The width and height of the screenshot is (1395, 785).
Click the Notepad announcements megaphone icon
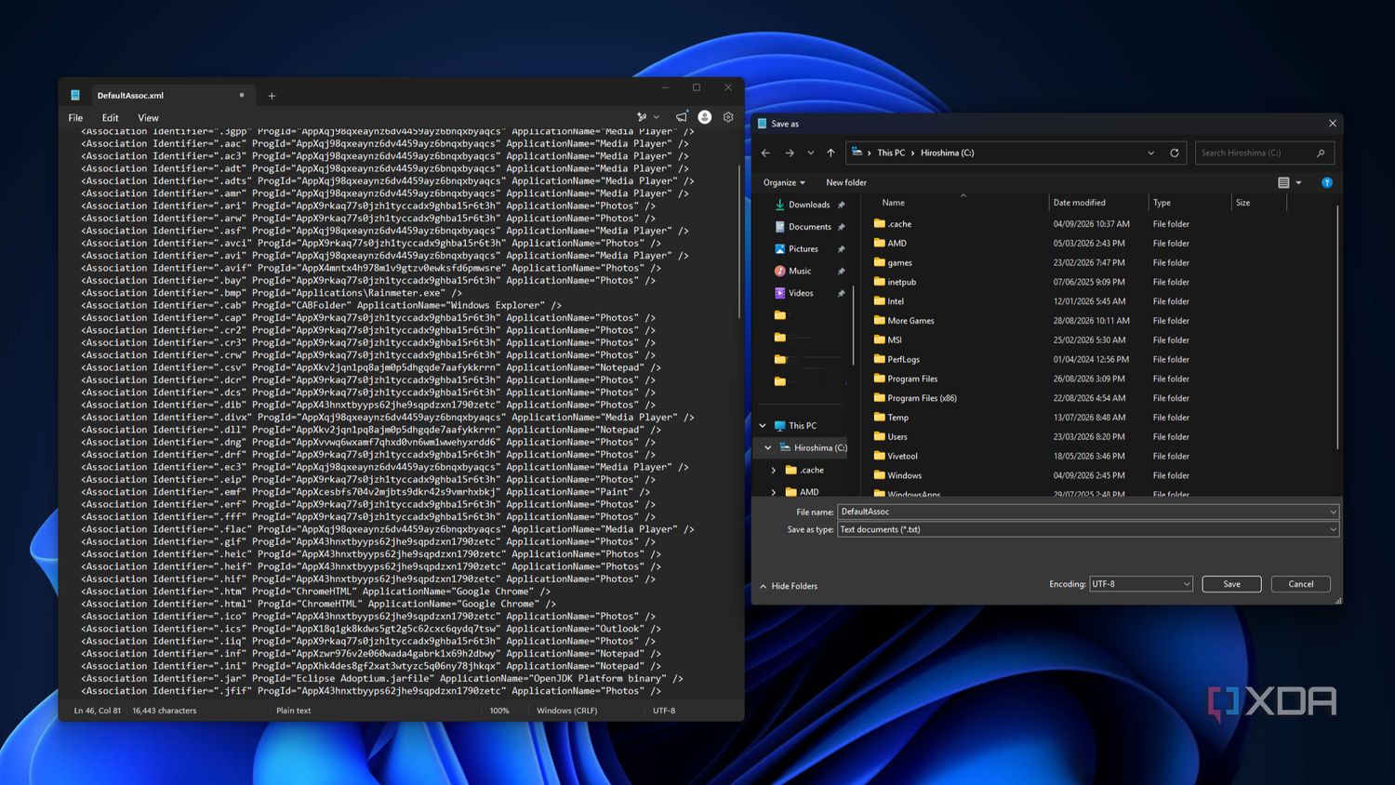point(682,117)
